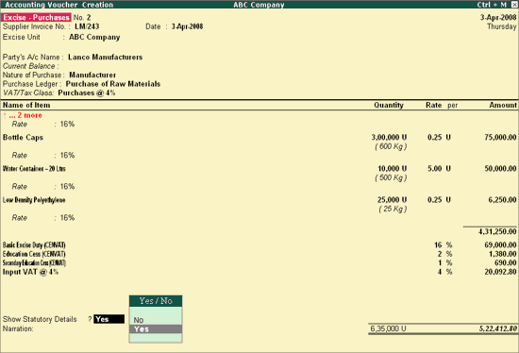Click VAT/Tax Class 'Purchases @ 4%'
Image resolution: width=519 pixels, height=353 pixels.
87,93
